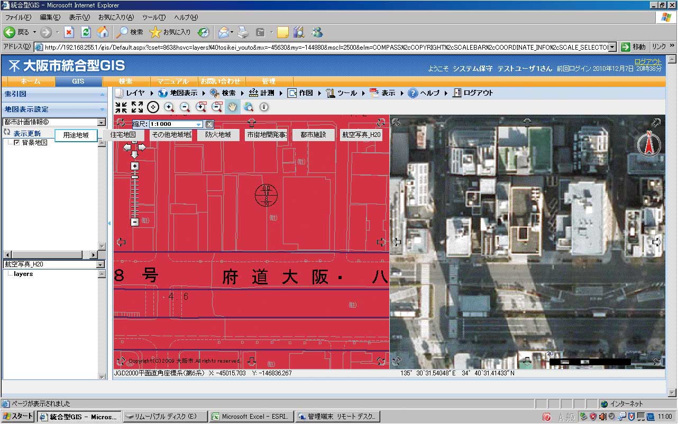This screenshot has height=424, width=678.
Task: Click the zoom out magnifier icon
Action: [185, 107]
